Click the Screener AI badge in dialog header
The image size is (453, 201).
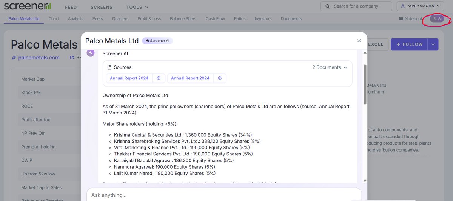[x=157, y=41]
